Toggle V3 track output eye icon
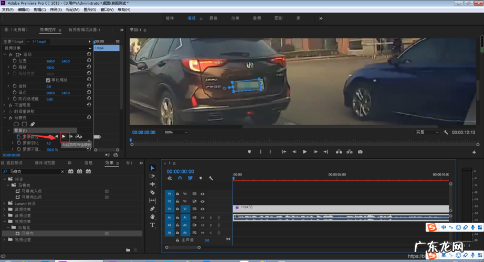 pos(203,193)
